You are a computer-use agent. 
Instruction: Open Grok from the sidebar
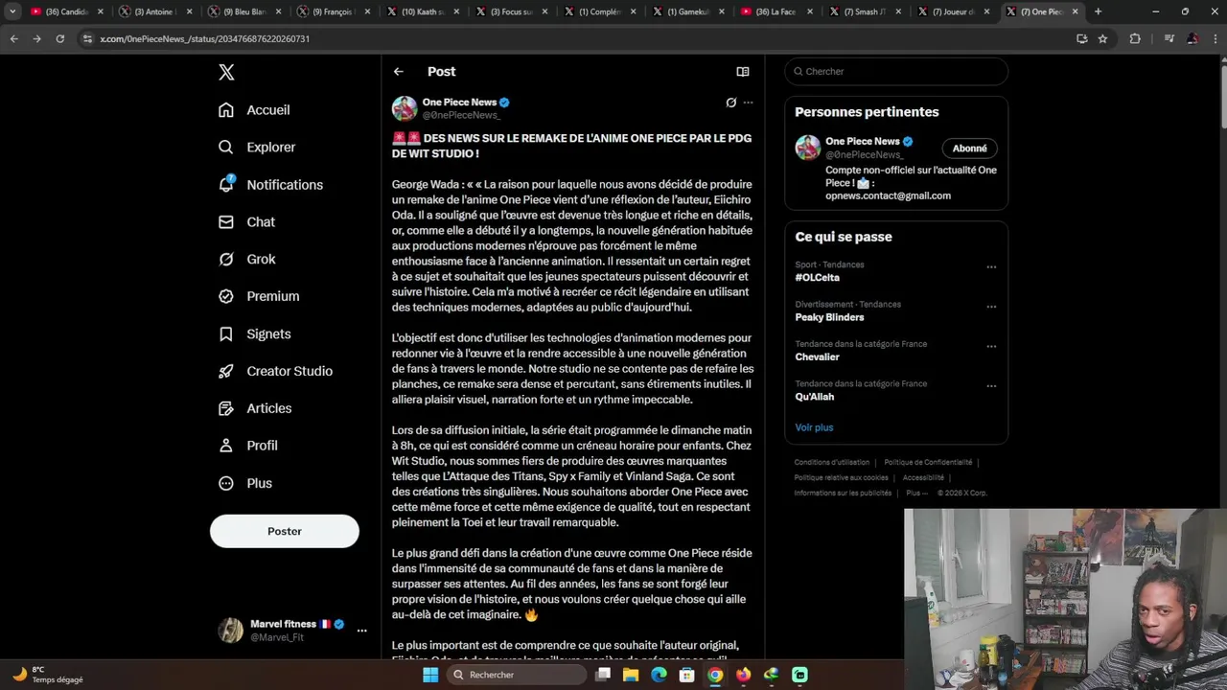[x=246, y=260]
